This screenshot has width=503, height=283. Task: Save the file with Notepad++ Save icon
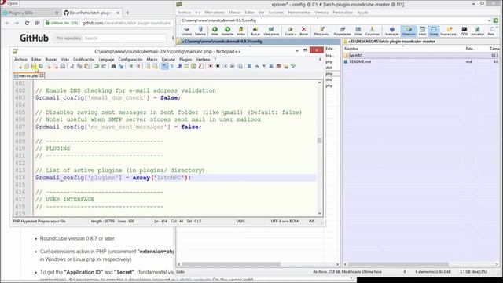tap(33, 66)
